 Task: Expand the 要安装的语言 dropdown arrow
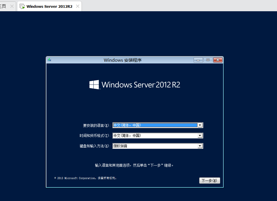coord(200,125)
